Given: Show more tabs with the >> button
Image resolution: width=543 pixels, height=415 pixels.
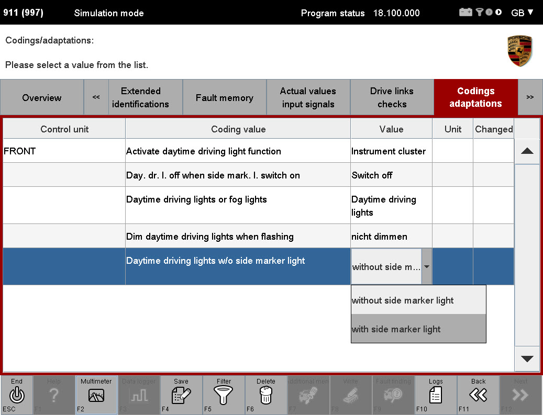Looking at the screenshot, I should (530, 97).
